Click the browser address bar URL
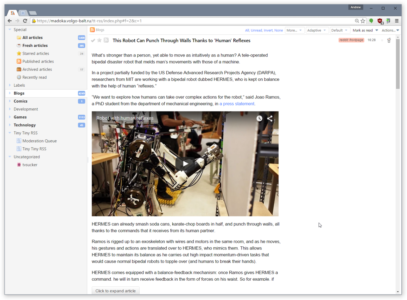 coord(89,21)
